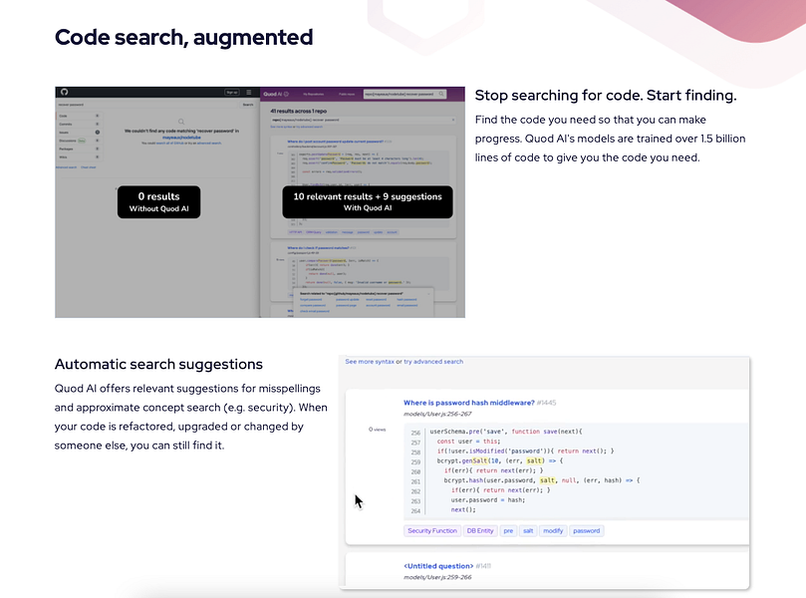Select the Code filter in GitHub sidebar
This screenshot has width=806, height=598.
tap(78, 116)
